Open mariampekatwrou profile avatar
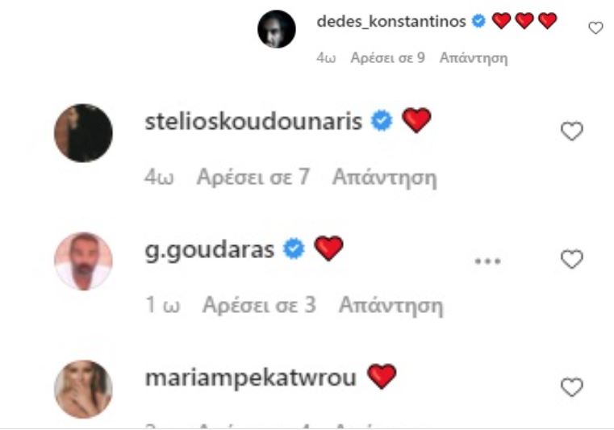This screenshot has height=430, width=614. click(83, 390)
